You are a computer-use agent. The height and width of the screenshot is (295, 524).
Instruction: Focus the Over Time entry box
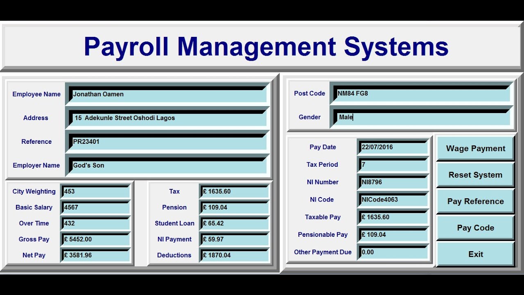coord(95,223)
